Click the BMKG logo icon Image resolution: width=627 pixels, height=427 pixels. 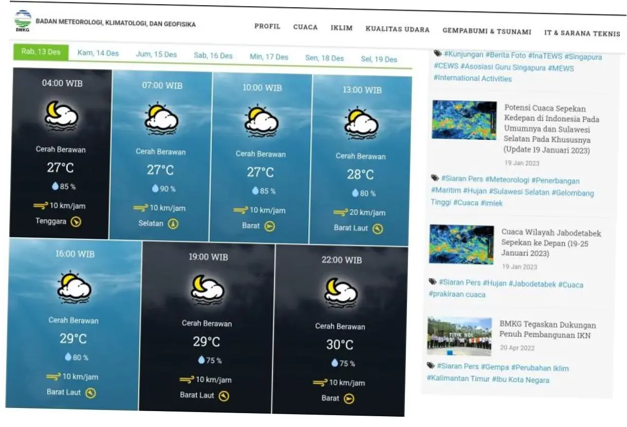click(23, 21)
